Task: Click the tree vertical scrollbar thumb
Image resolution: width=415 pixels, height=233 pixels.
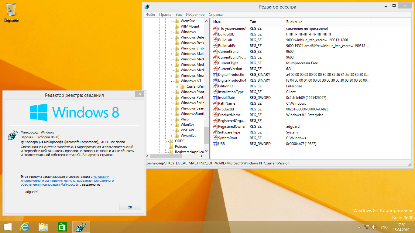Action: coord(207,136)
